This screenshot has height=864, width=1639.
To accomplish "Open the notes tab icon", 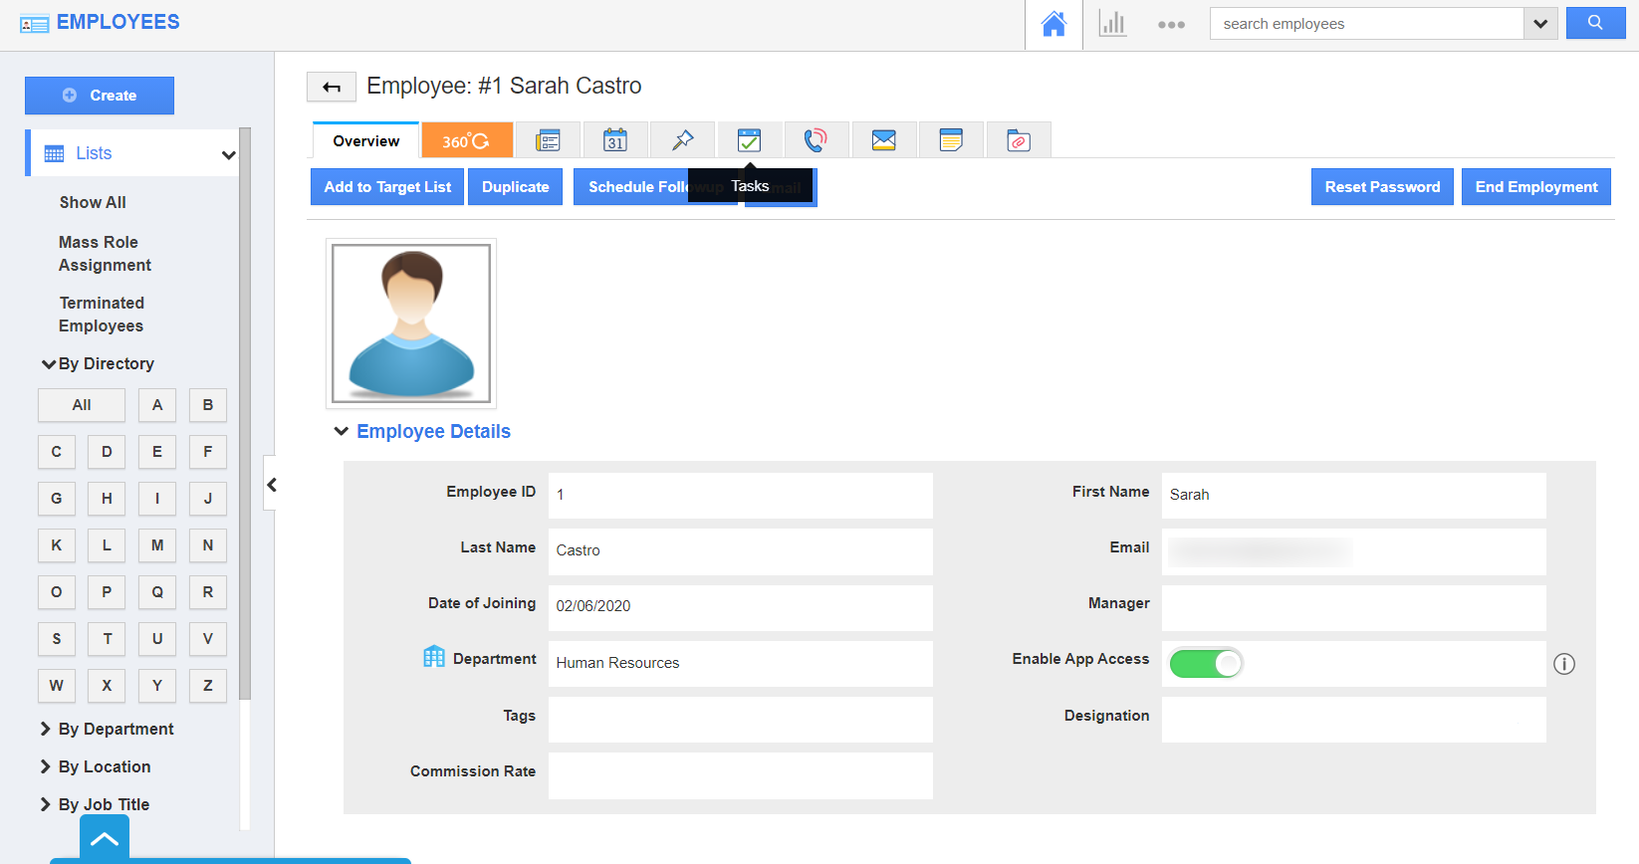I will click(x=951, y=140).
